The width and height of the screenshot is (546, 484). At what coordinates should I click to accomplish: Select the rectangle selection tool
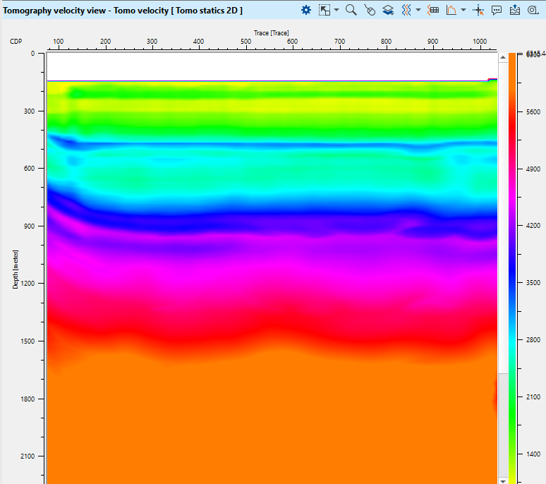[x=324, y=10]
